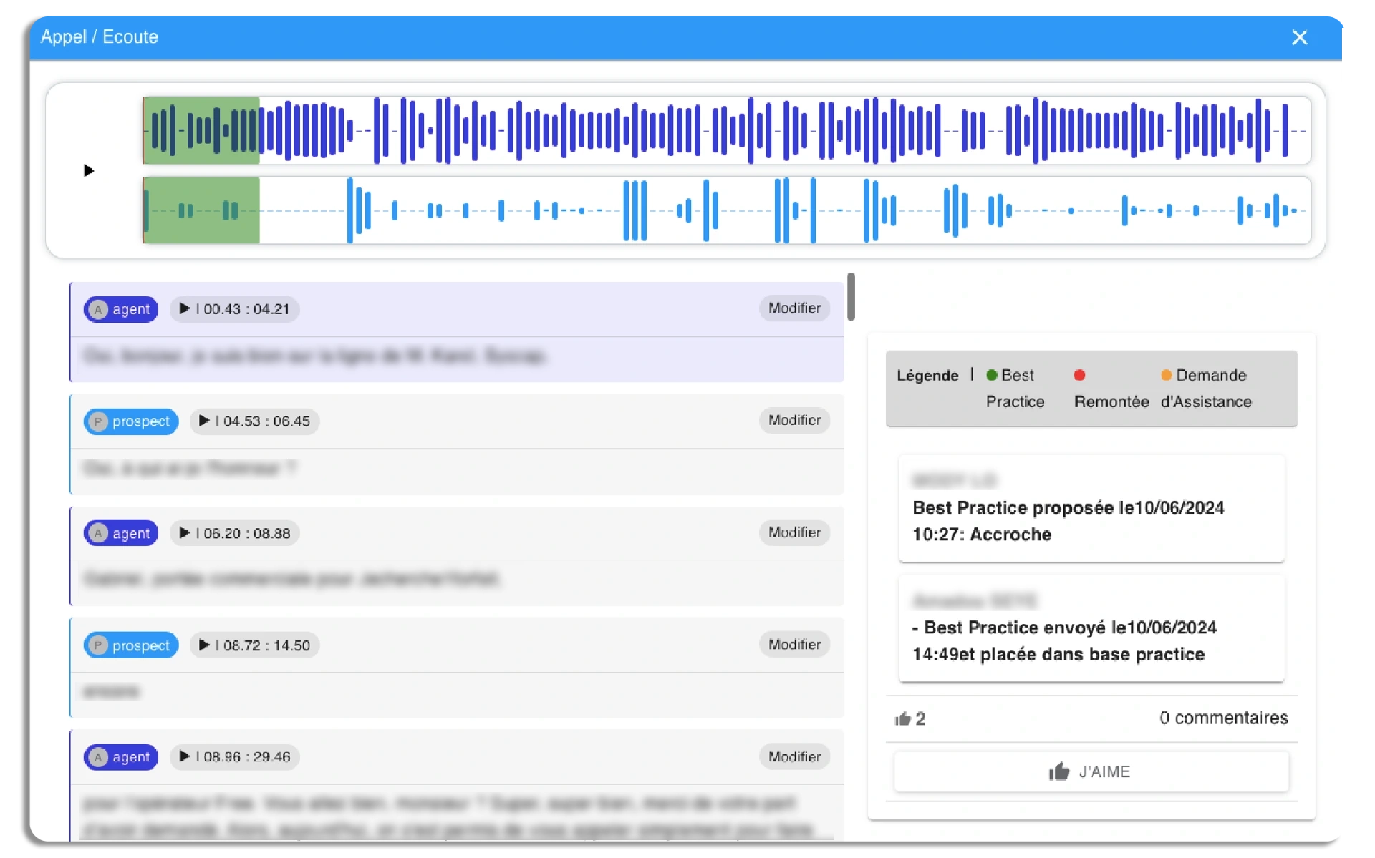Seek in the lower prospect waveform track
1375x858 pixels.
point(716,210)
